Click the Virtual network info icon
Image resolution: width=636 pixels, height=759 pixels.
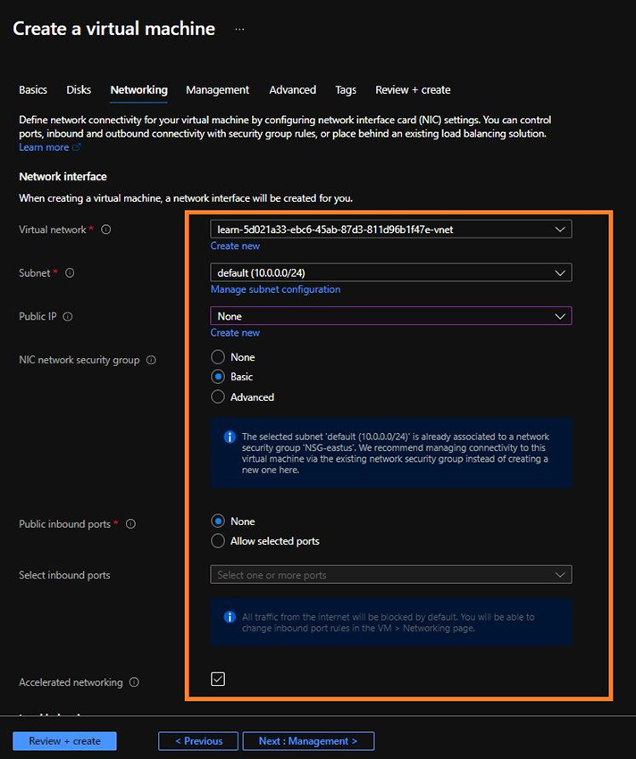pyautogui.click(x=105, y=229)
